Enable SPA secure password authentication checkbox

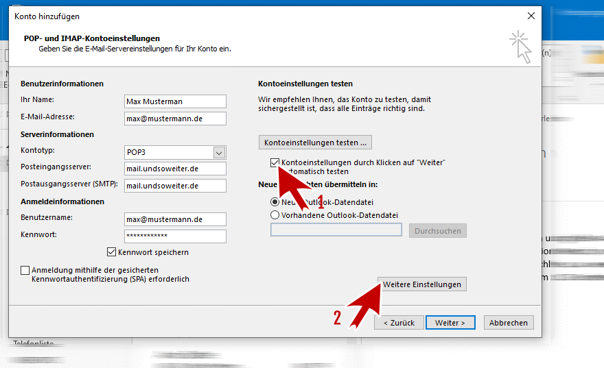pos(26,271)
